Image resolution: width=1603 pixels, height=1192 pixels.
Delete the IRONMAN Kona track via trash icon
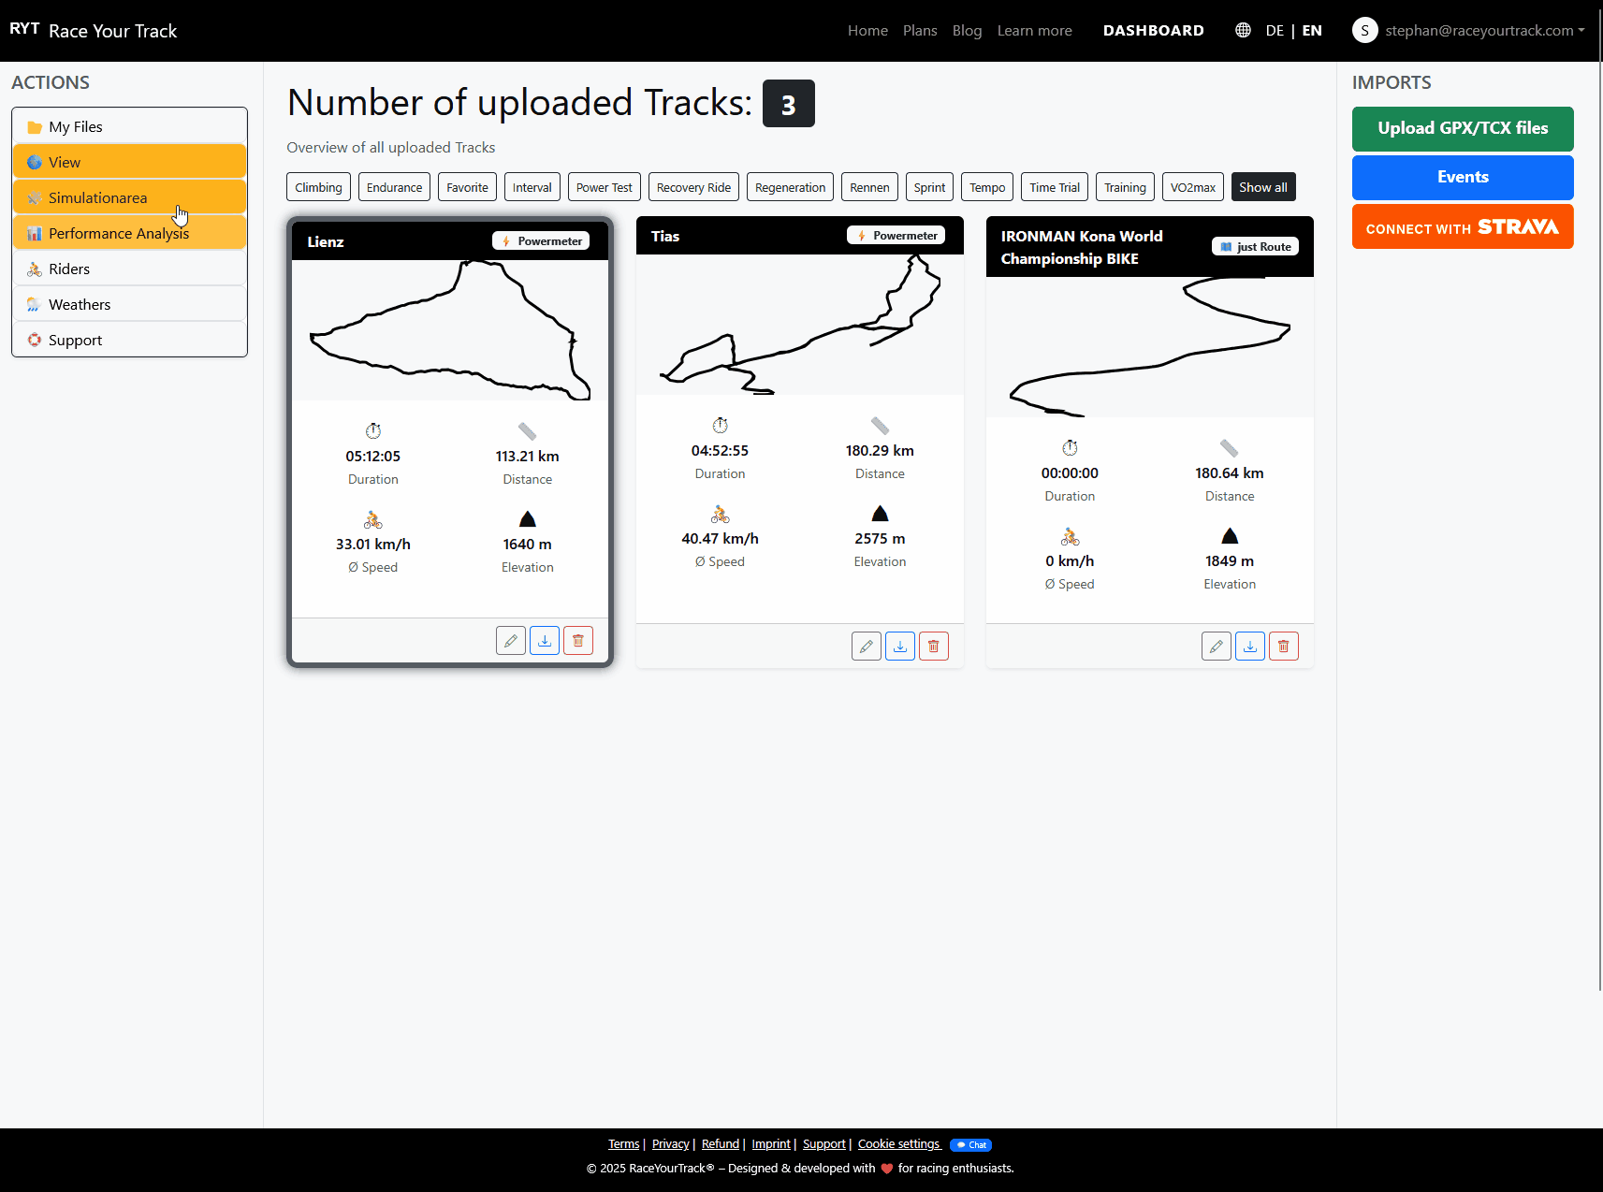[x=1283, y=646]
